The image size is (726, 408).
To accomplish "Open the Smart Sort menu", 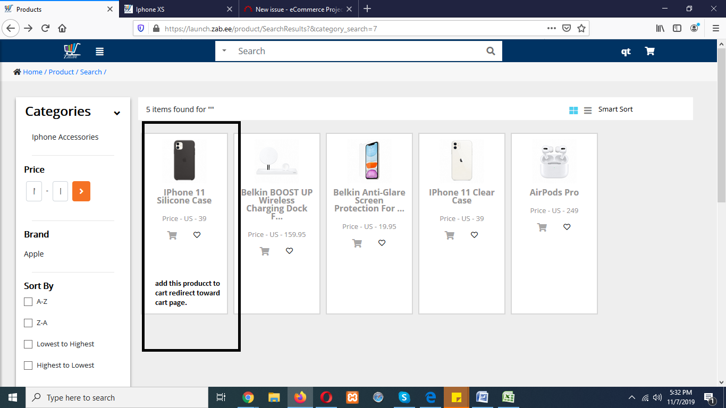I will click(615, 109).
